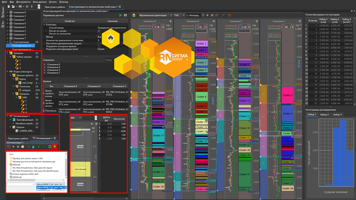The height and width of the screenshot is (200, 356).
Task: Enable the Расчет по литологии checkbox
Action: (99, 34)
